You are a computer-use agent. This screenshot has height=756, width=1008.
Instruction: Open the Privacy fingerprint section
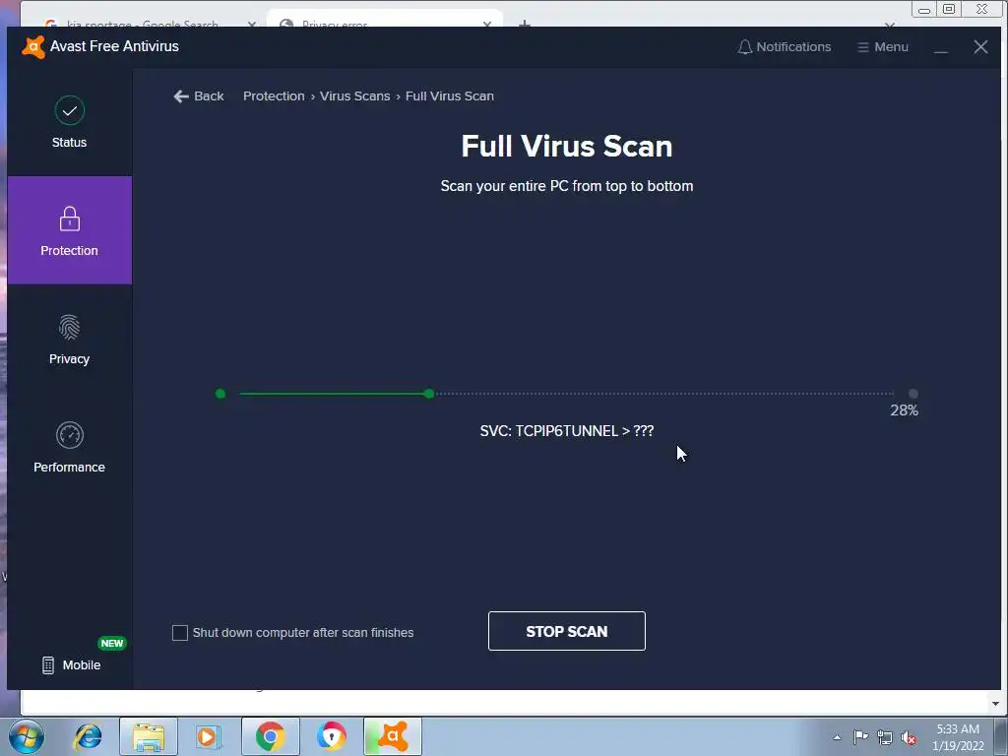[70, 339]
